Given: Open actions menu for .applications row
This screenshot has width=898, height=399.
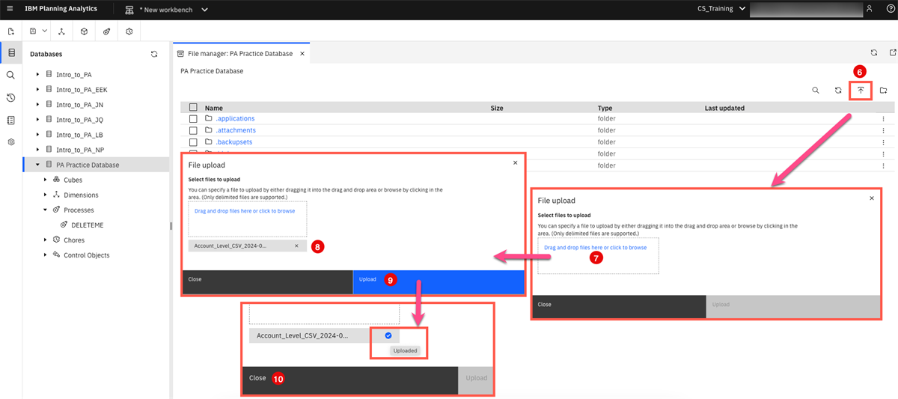Looking at the screenshot, I should [x=883, y=119].
